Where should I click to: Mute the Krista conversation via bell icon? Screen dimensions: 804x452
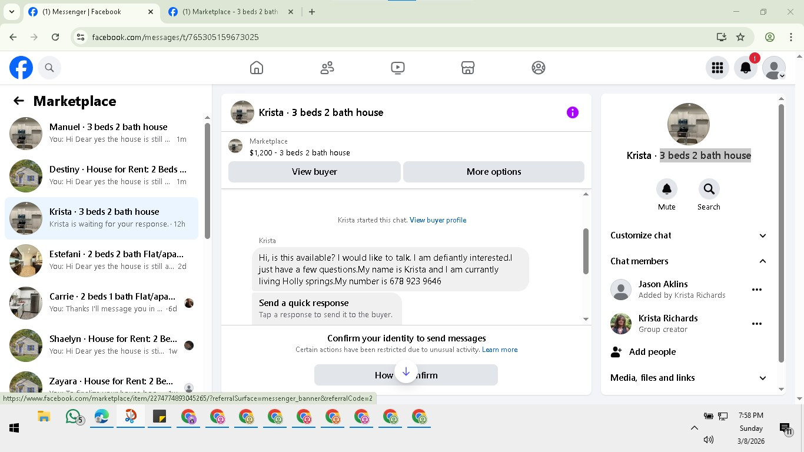click(x=667, y=189)
